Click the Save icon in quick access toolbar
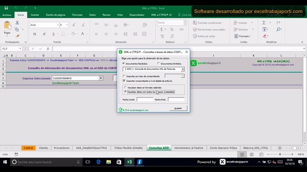The width and height of the screenshot is (307, 172). 6,8
